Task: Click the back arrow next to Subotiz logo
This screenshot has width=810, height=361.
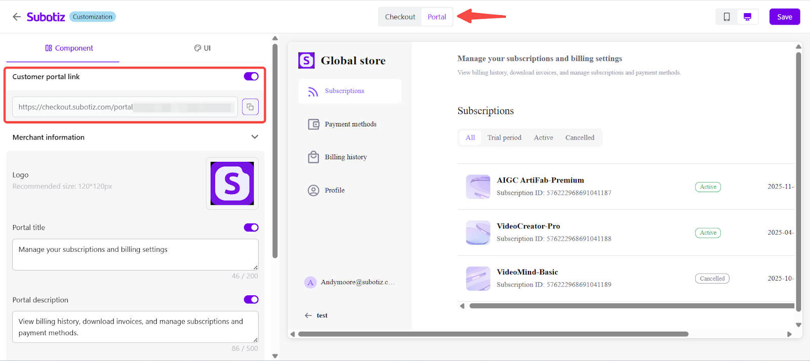Action: 17,17
